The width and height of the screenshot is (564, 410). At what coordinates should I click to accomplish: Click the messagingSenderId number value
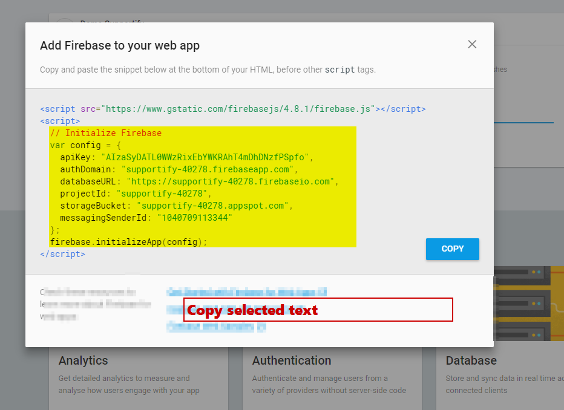195,218
